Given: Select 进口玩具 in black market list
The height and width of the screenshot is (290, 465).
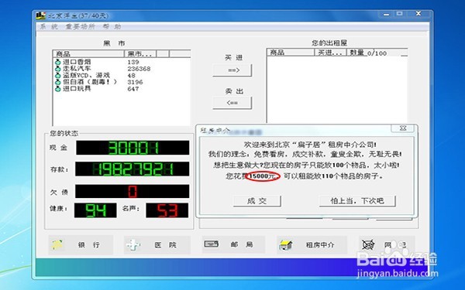Looking at the screenshot, I should click(x=122, y=89).
